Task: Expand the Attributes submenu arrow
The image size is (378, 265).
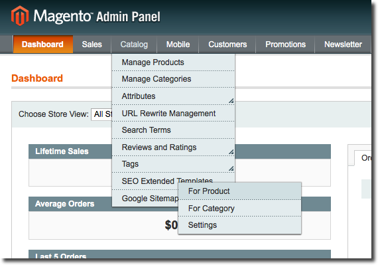Action: [231, 101]
